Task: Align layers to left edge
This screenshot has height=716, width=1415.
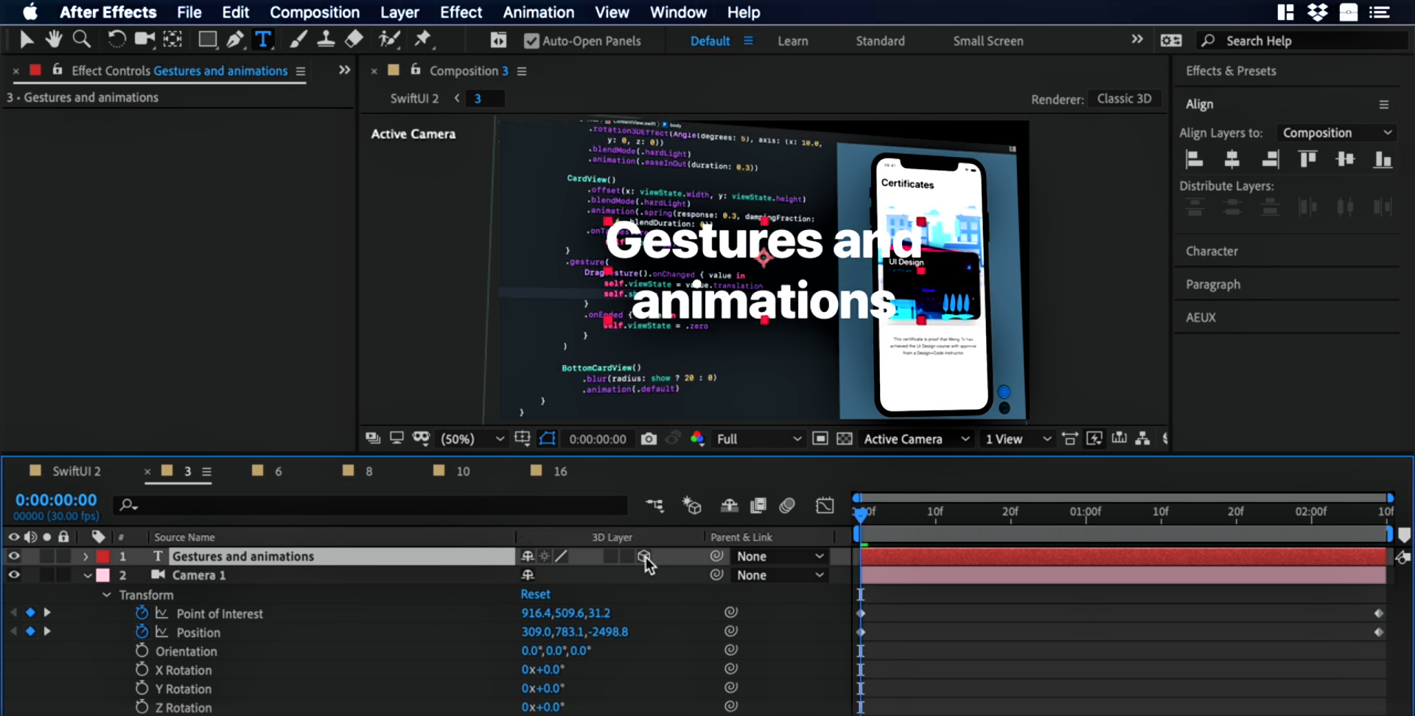Action: (1194, 159)
